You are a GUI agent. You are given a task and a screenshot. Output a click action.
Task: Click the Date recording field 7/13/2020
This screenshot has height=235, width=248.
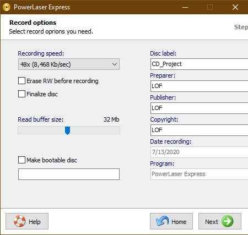199,152
